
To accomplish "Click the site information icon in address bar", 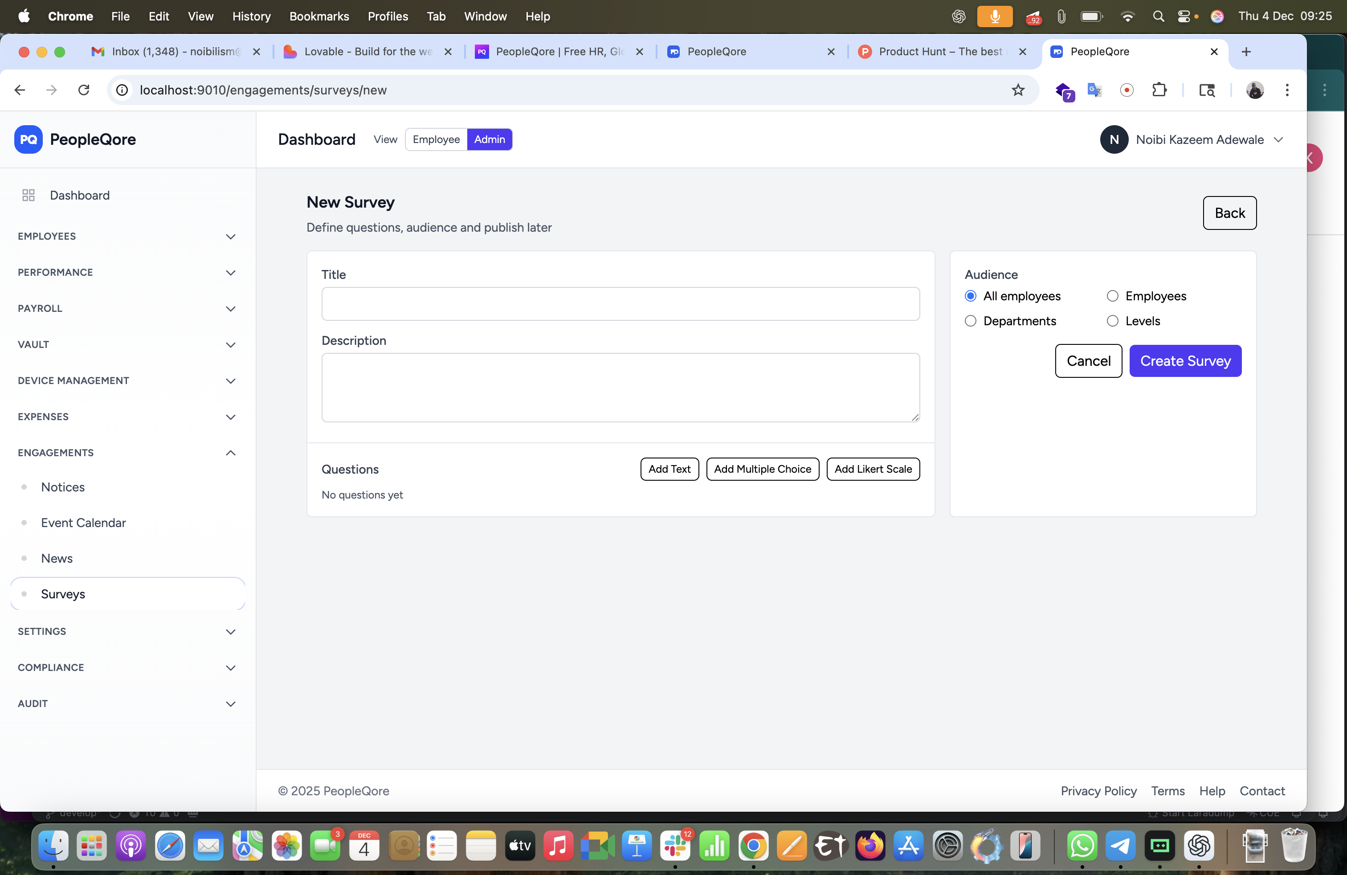I will 122,90.
